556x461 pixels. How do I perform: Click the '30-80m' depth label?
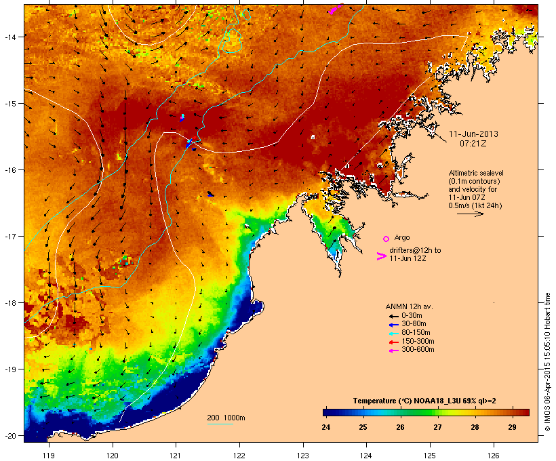[414, 324]
